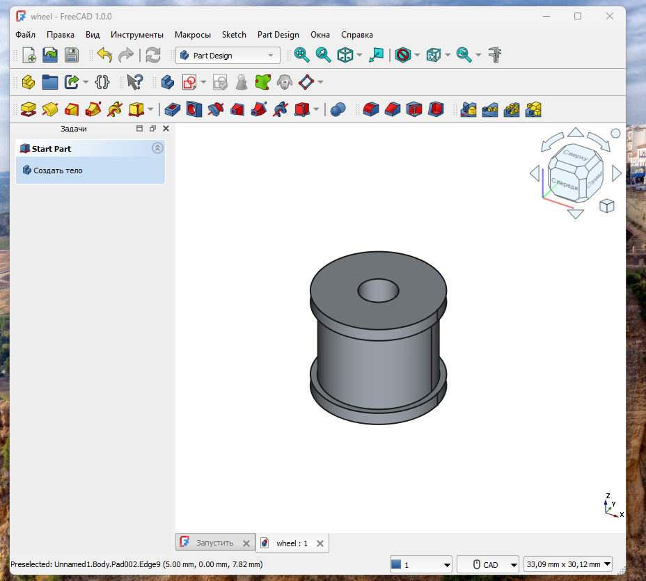Select the Pocket tool
Screen dimensions: 646x581
[171, 109]
